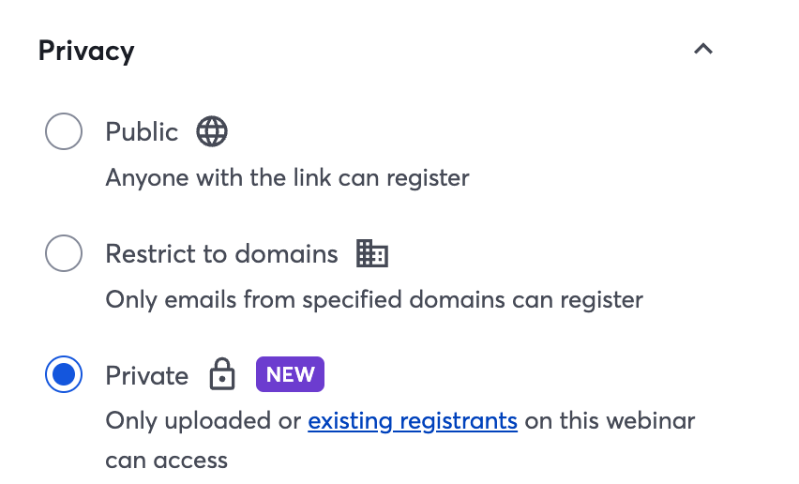The height and width of the screenshot is (484, 799).
Task: Click the globe icon beside Public
Action: tap(212, 131)
